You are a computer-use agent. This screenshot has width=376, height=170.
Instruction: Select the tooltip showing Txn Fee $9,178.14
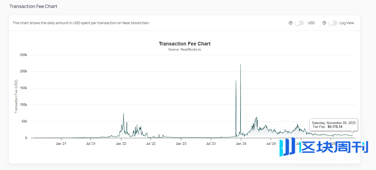click(x=334, y=125)
